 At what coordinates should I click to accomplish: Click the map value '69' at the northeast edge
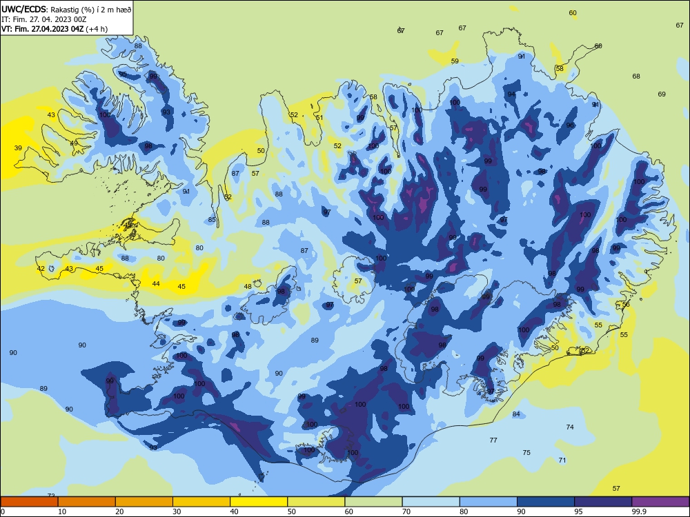pyautogui.click(x=662, y=94)
